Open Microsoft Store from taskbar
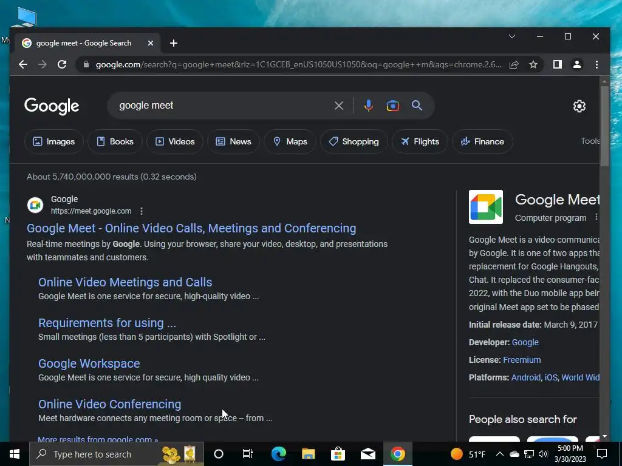 (x=338, y=454)
